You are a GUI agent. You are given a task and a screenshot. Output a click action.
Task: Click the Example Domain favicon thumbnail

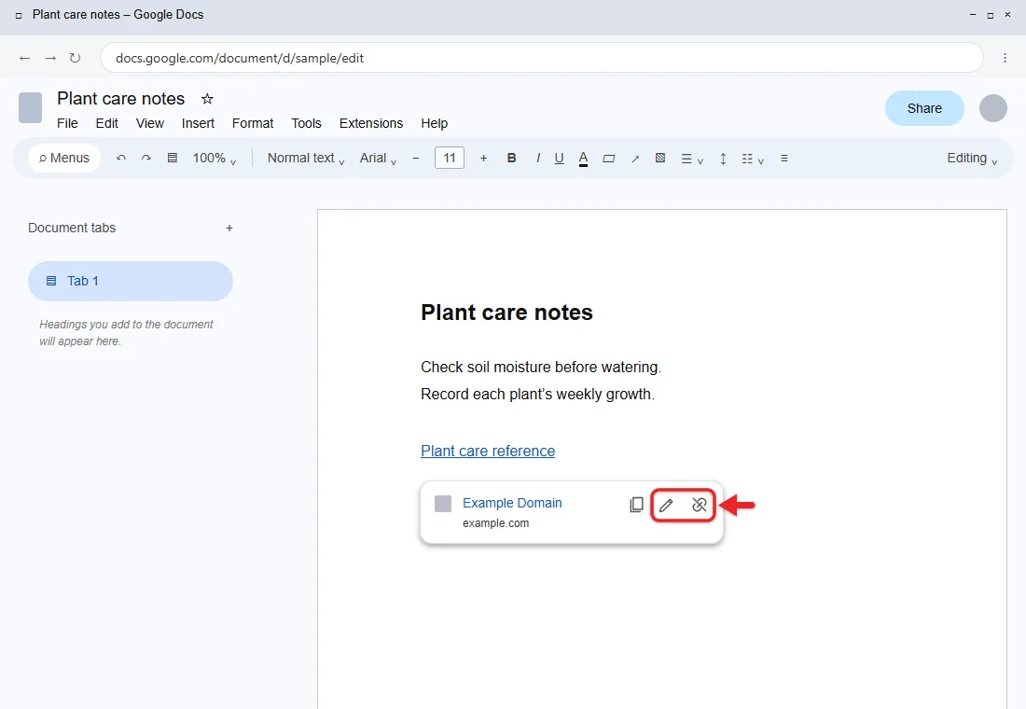click(443, 504)
